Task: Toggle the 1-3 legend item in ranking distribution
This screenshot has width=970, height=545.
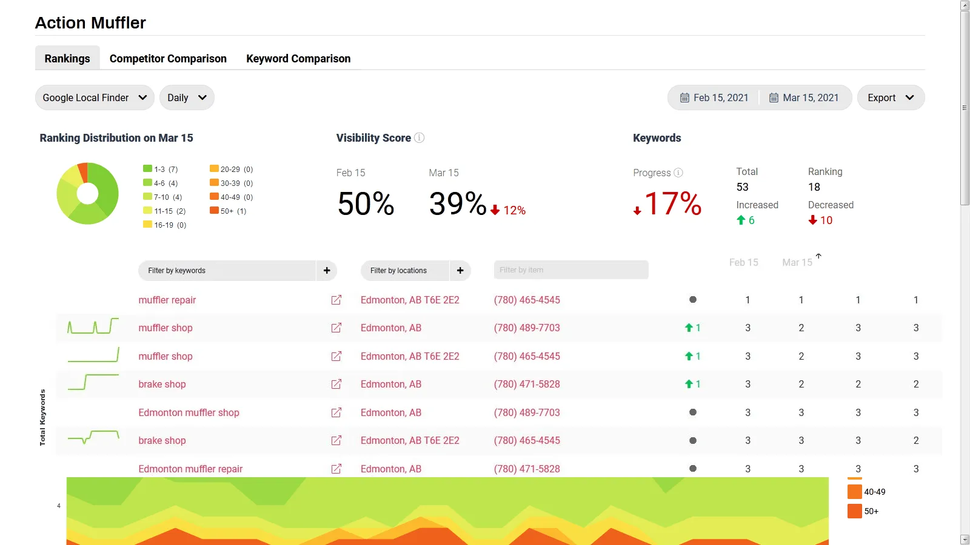Action: (x=161, y=169)
